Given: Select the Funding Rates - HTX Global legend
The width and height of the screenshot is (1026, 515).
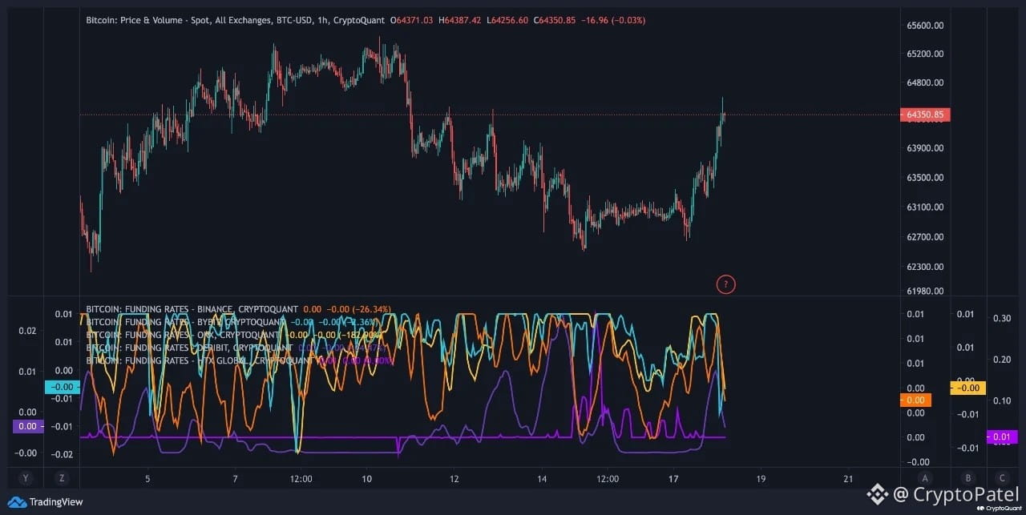Looking at the screenshot, I should click(200, 360).
